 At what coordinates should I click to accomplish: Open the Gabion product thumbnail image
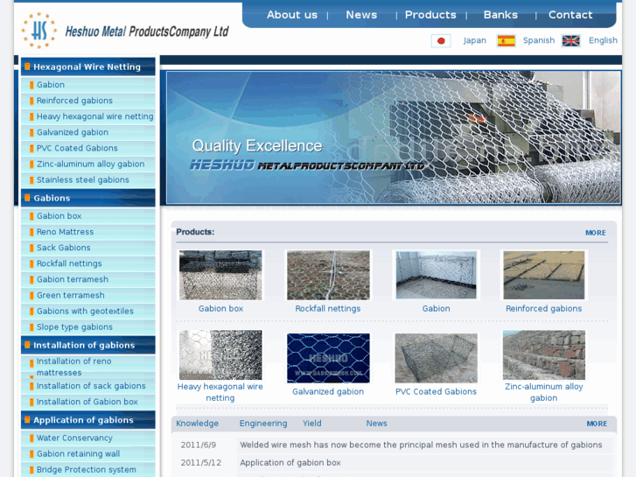coord(436,275)
